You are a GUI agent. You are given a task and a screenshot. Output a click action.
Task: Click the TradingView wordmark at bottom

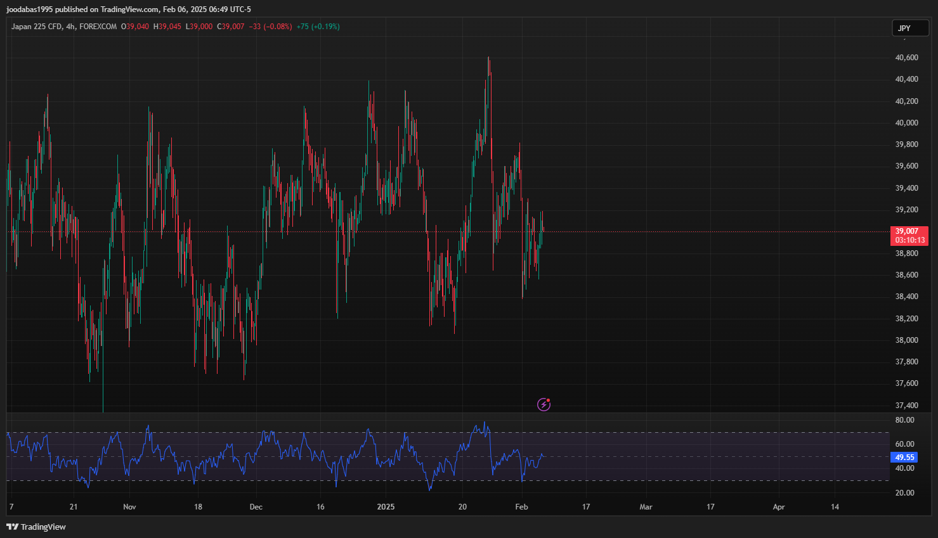pos(43,527)
